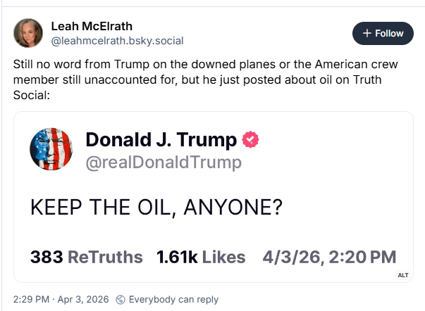Viewport: 425px width, 311px height.
Task: Click the ALT badge on the image
Action: coord(403,274)
